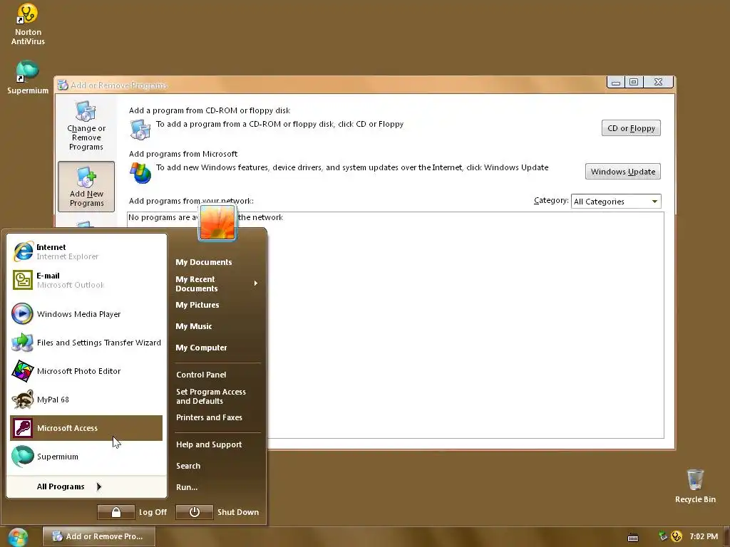Launch Microsoft Access from Start menu
This screenshot has width=730, height=547.
point(86,428)
